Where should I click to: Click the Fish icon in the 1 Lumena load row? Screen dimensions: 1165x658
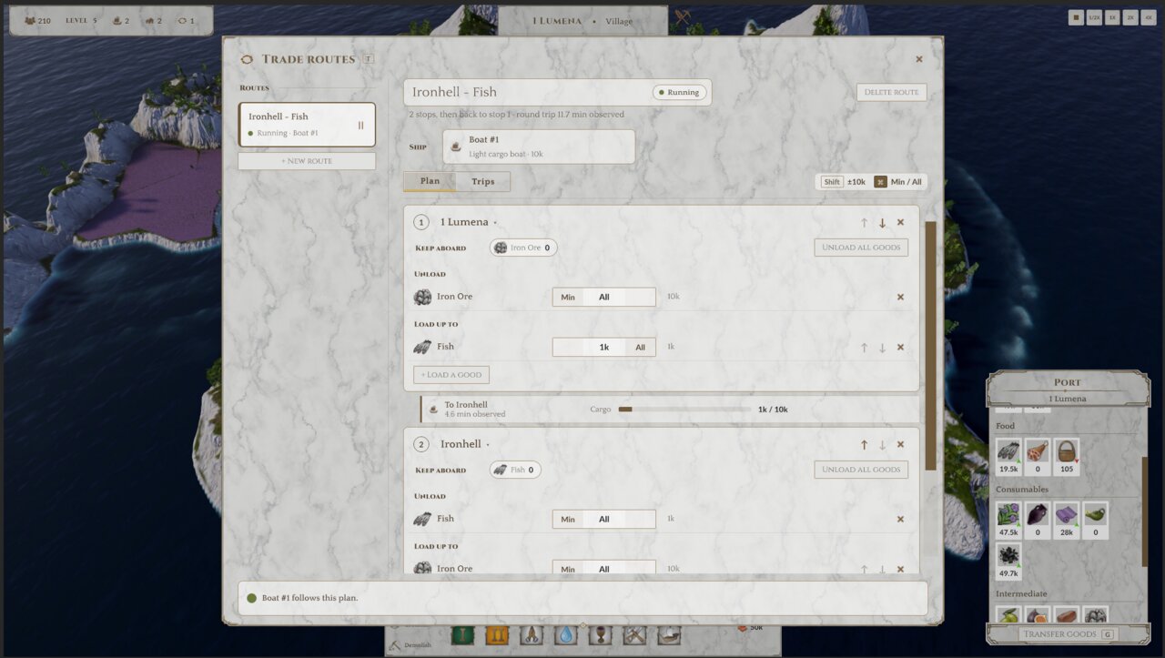422,347
